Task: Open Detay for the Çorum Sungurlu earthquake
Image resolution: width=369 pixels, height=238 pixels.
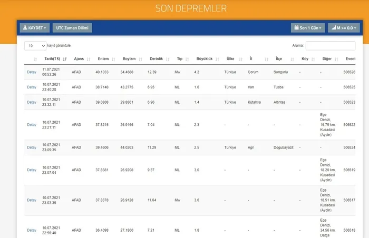Action: pos(32,72)
